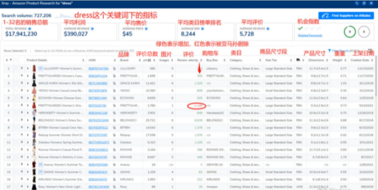
Task: Click info icon beside AVERAGE BSR
Action: tap(203, 28)
